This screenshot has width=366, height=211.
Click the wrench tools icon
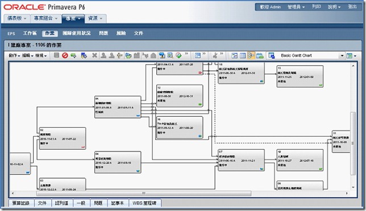tap(215, 56)
